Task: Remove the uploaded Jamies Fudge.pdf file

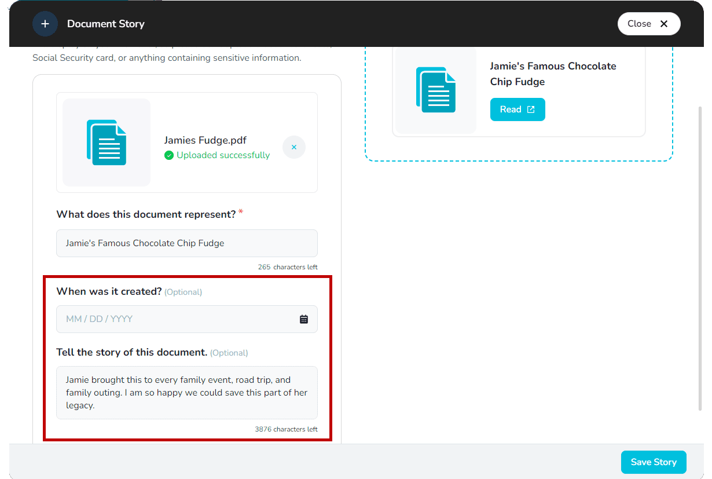Action: coord(294,147)
